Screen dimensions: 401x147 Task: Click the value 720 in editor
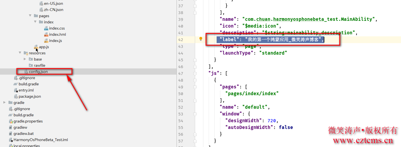click(x=271, y=121)
